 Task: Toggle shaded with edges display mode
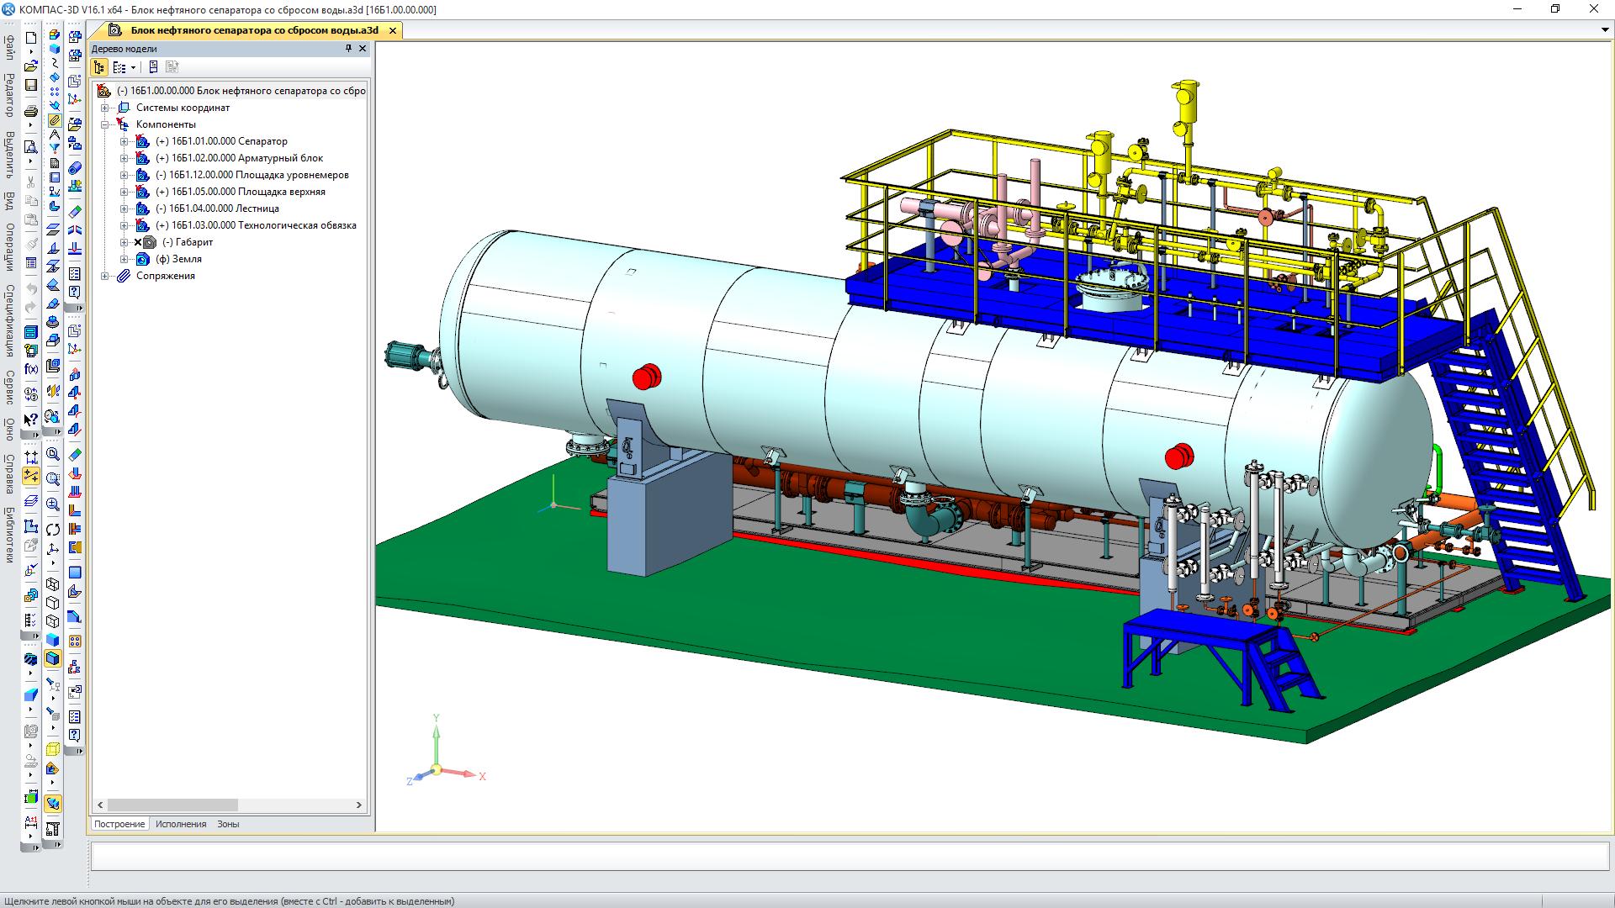53,658
